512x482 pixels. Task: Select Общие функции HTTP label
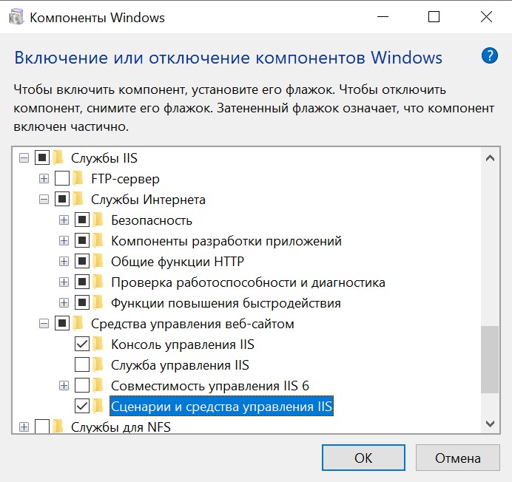click(178, 262)
